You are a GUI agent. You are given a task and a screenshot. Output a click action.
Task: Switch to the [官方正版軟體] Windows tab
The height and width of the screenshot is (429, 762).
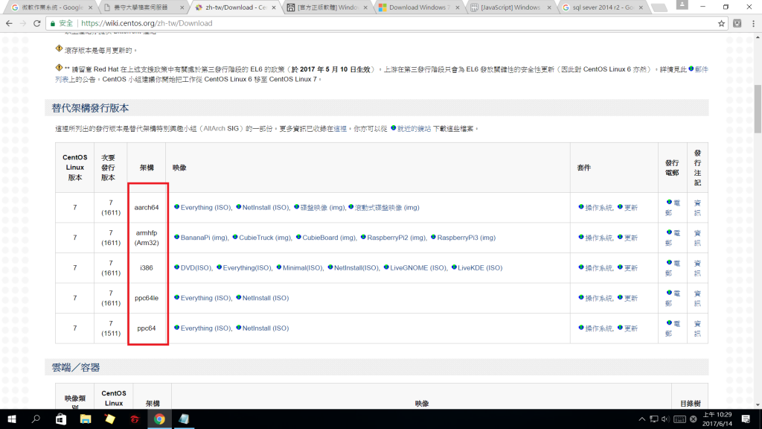326,7
